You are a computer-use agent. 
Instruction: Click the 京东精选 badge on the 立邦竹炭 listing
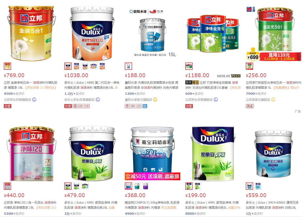pos(192,82)
